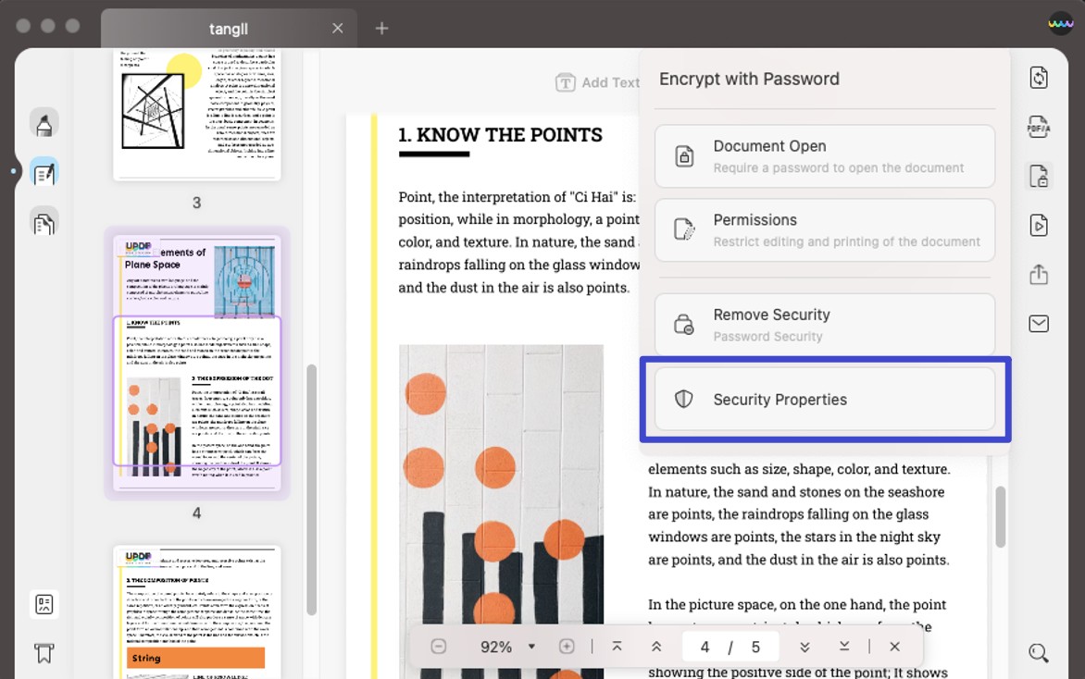Select the Permissions restriction option
This screenshot has width=1085, height=679.
coord(824,229)
